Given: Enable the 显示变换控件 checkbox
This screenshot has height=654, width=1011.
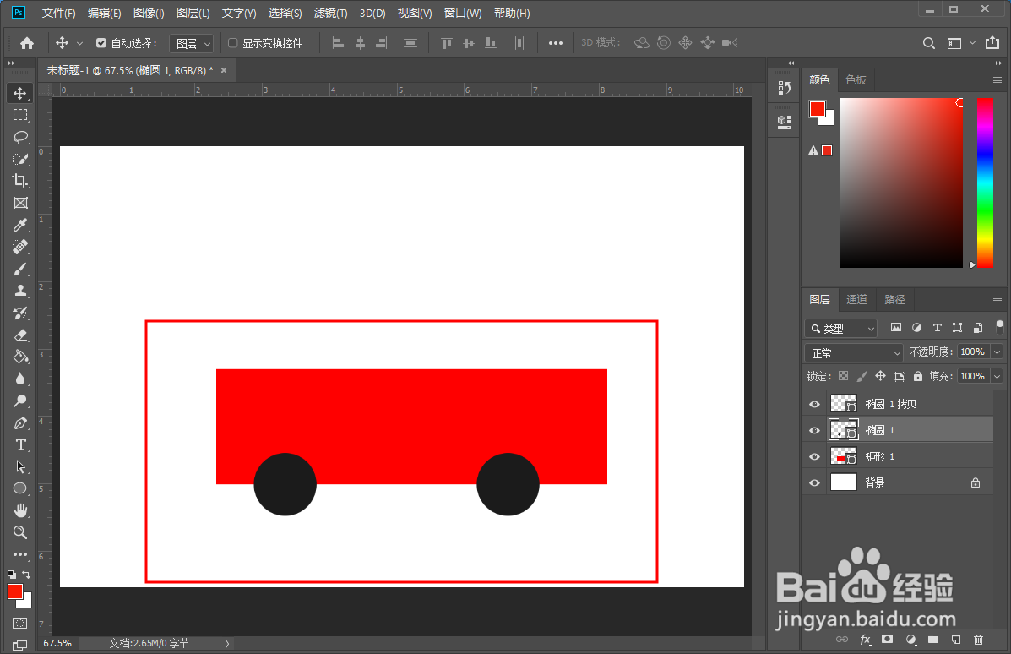Looking at the screenshot, I should click(233, 43).
